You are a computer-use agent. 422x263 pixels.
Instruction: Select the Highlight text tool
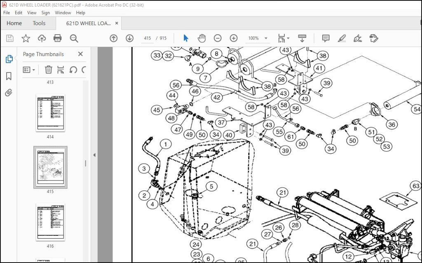pos(342,38)
